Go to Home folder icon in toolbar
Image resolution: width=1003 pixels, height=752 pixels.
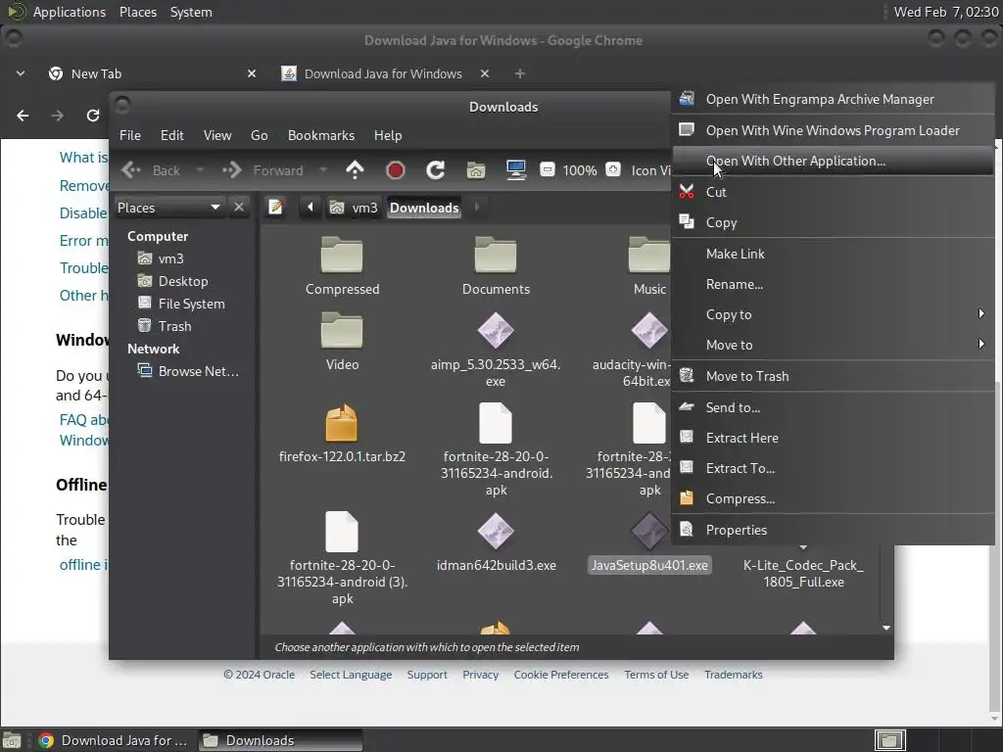tap(476, 170)
